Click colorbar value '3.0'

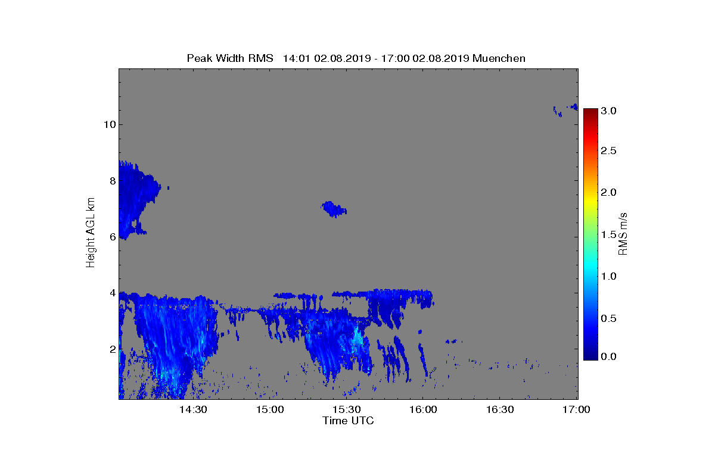pos(608,111)
